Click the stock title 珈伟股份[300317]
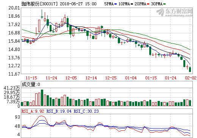 (x=39, y=4)
